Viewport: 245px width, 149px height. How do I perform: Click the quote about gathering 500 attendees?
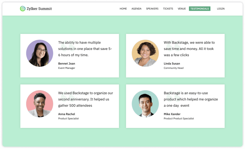click(85, 99)
